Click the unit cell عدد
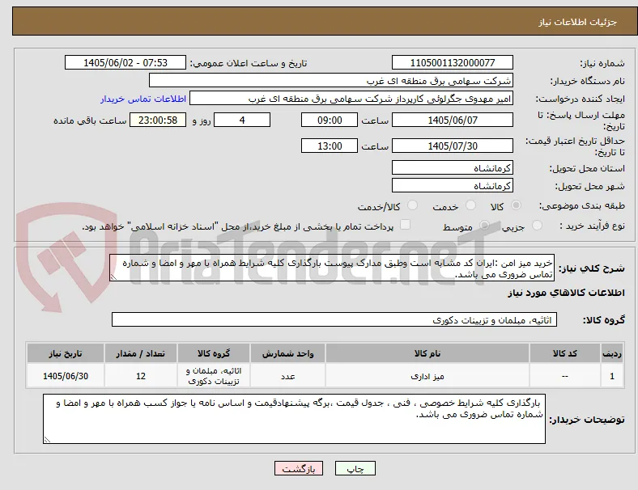Image resolution: width=638 pixels, height=490 pixels. tap(287, 376)
